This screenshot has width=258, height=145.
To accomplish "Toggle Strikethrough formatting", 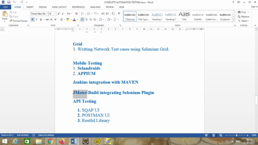I will coord(47,19).
